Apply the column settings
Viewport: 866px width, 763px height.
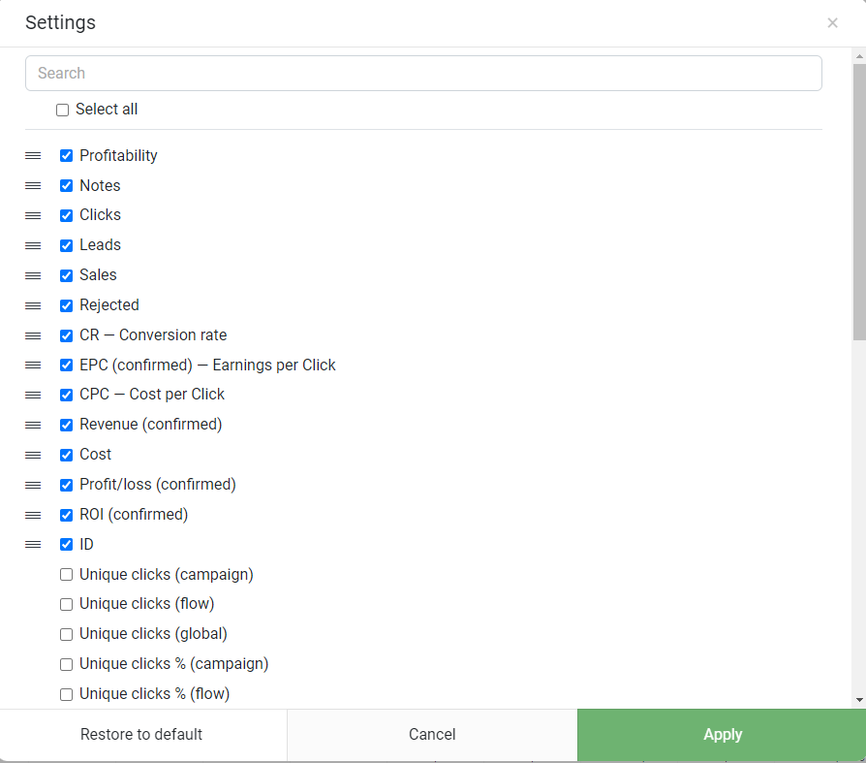pos(722,735)
